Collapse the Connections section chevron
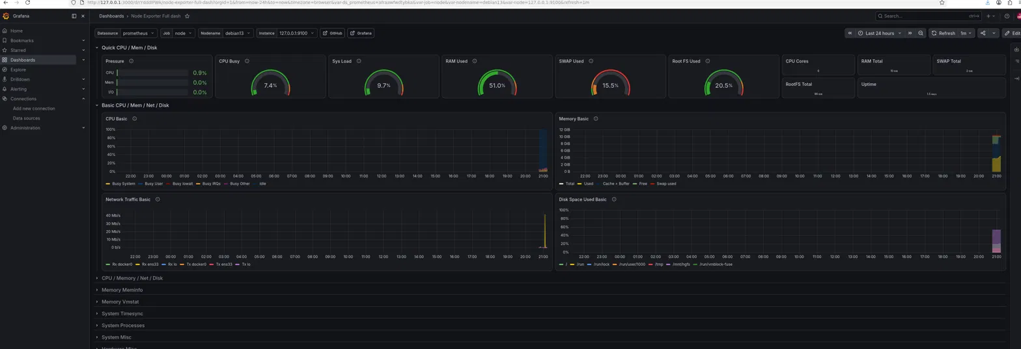This screenshot has width=1021, height=349. 83,99
